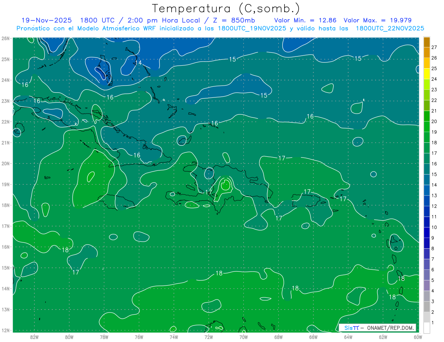Click the "78W" longitude label
444x342 pixels.
coord(104,337)
